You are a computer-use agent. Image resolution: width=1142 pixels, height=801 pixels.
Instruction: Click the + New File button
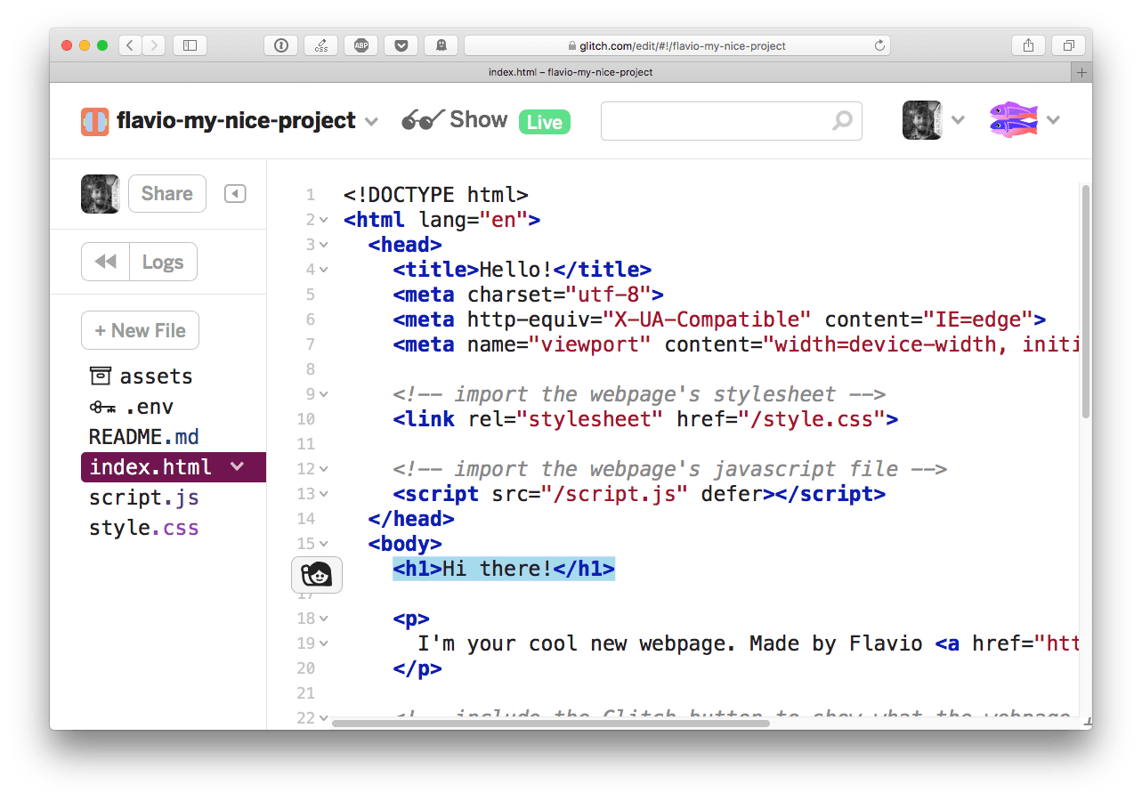[140, 331]
